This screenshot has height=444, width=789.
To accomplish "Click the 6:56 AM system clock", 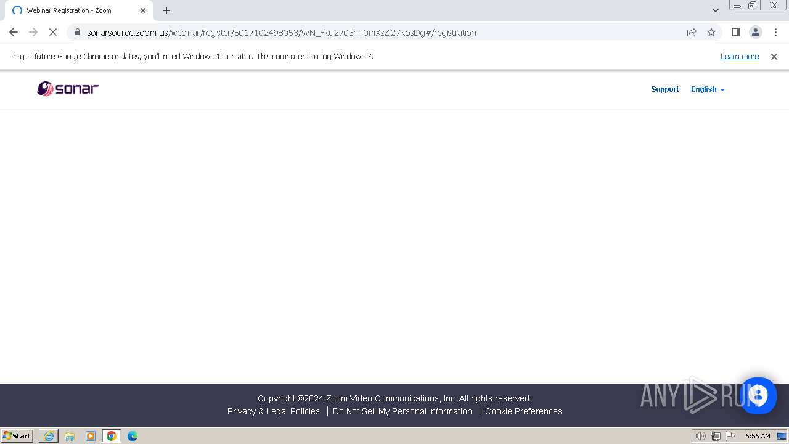I will pos(758,436).
